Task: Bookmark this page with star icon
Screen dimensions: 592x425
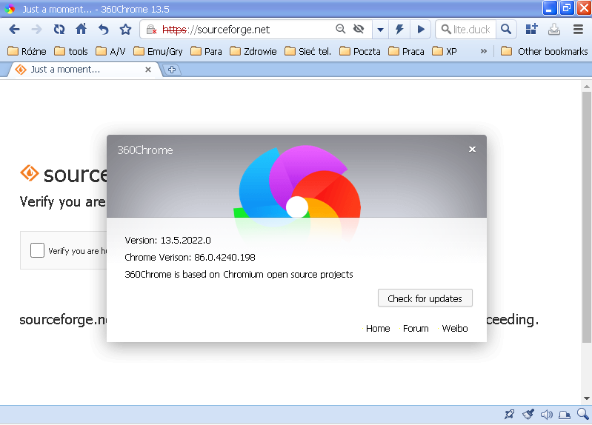Action: click(x=125, y=30)
